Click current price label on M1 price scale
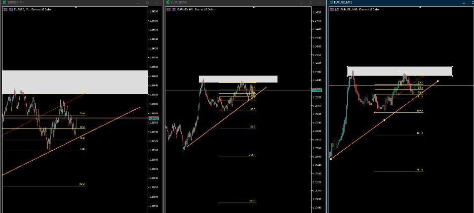The height and width of the screenshot is (213, 474). 153,119
